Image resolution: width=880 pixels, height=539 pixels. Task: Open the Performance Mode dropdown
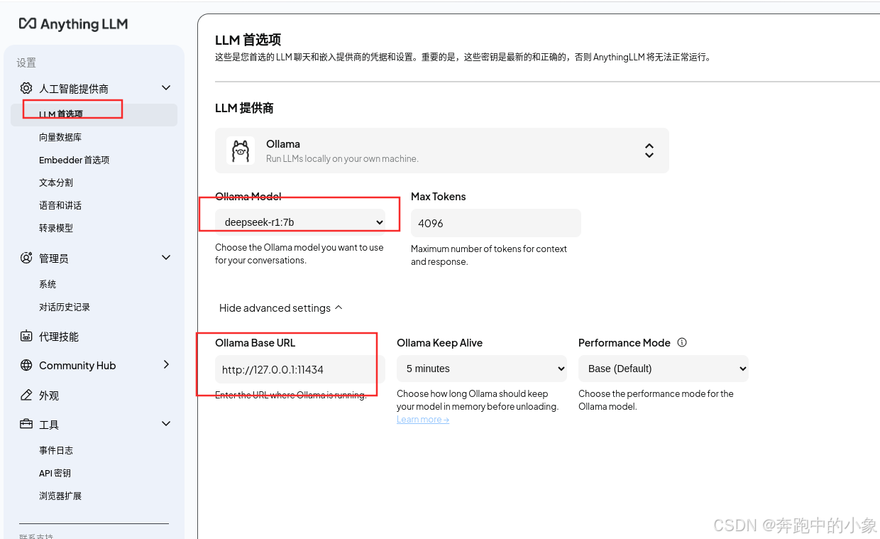tap(664, 369)
